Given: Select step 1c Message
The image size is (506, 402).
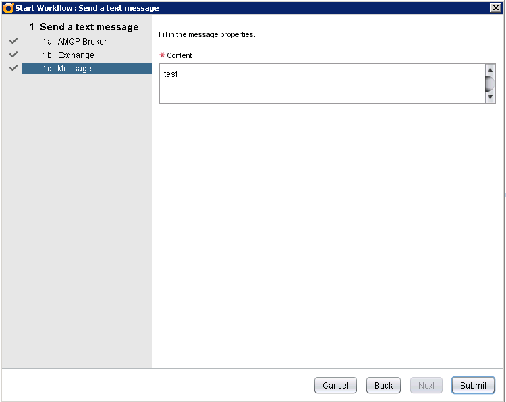Looking at the screenshot, I should 74,69.
